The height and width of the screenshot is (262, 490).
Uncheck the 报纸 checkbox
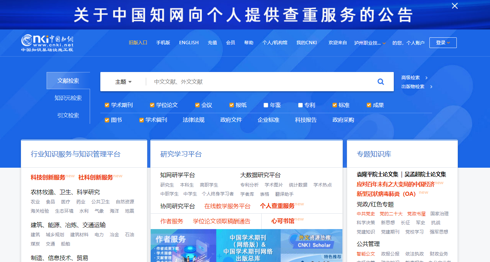tap(231, 105)
